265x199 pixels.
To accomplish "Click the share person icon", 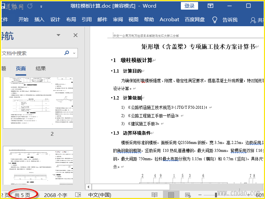I will point(253,20).
